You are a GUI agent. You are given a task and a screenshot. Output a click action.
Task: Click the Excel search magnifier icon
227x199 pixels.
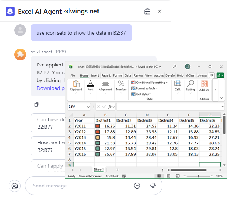[x=174, y=66]
